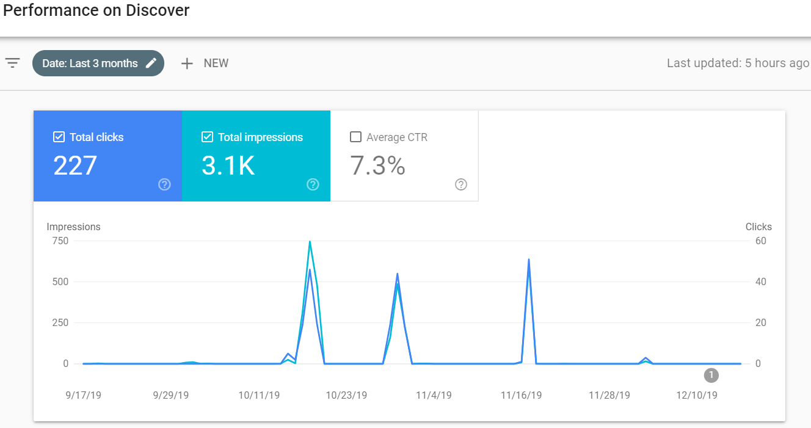
Task: Click the 12/10/19 date label
Action: (x=697, y=395)
